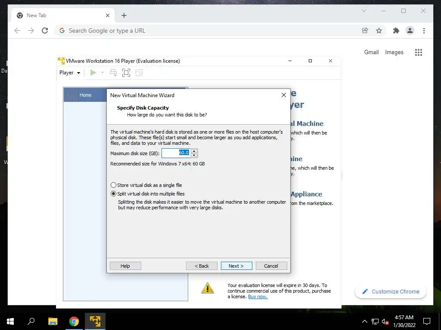Open the taskbar clock and date

[404, 321]
